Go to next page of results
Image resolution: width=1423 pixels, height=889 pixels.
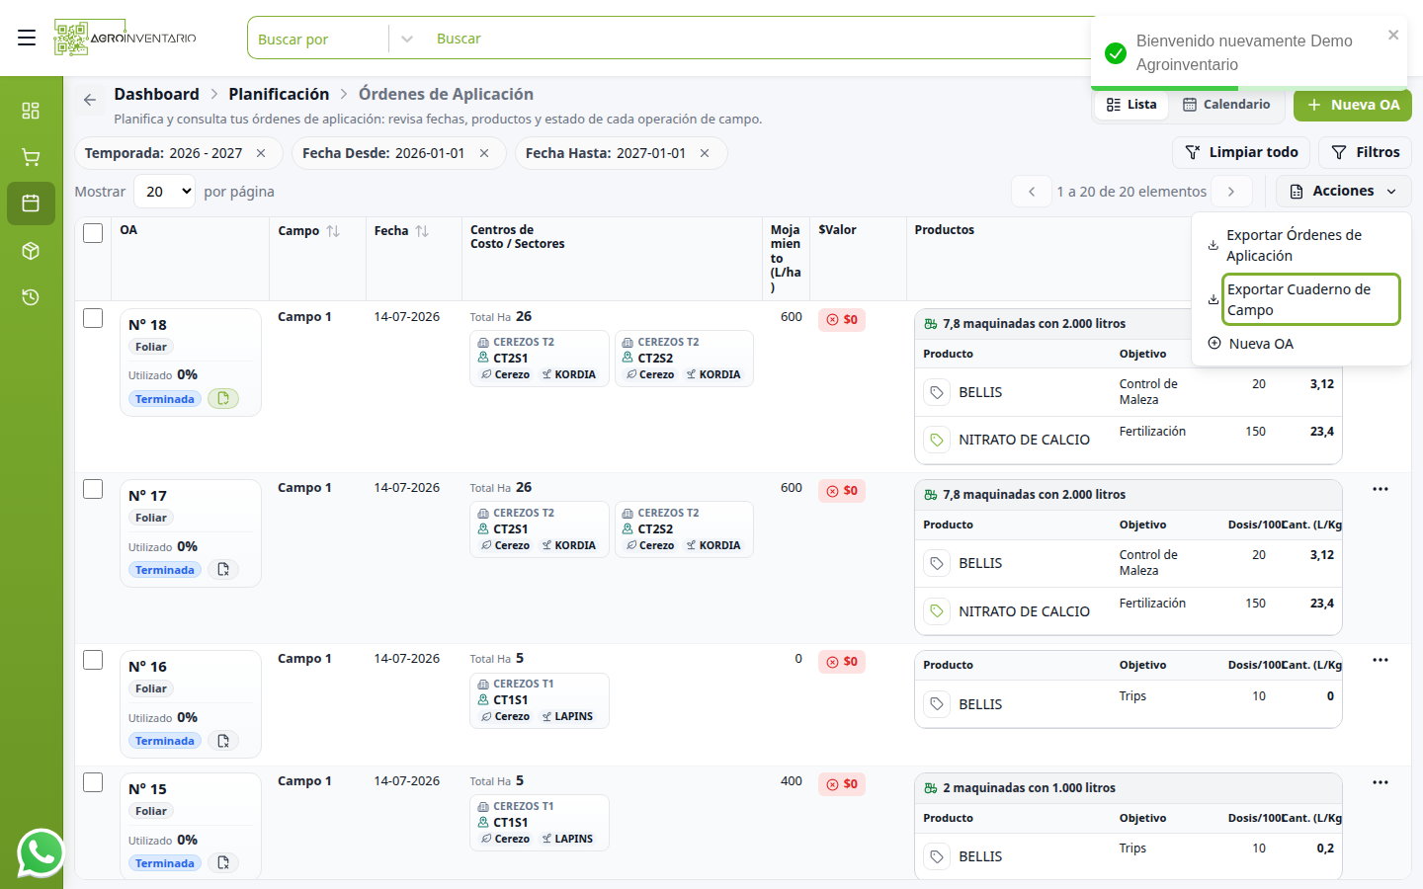click(1231, 192)
